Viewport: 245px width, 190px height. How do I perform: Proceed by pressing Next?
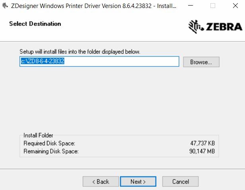(138, 182)
